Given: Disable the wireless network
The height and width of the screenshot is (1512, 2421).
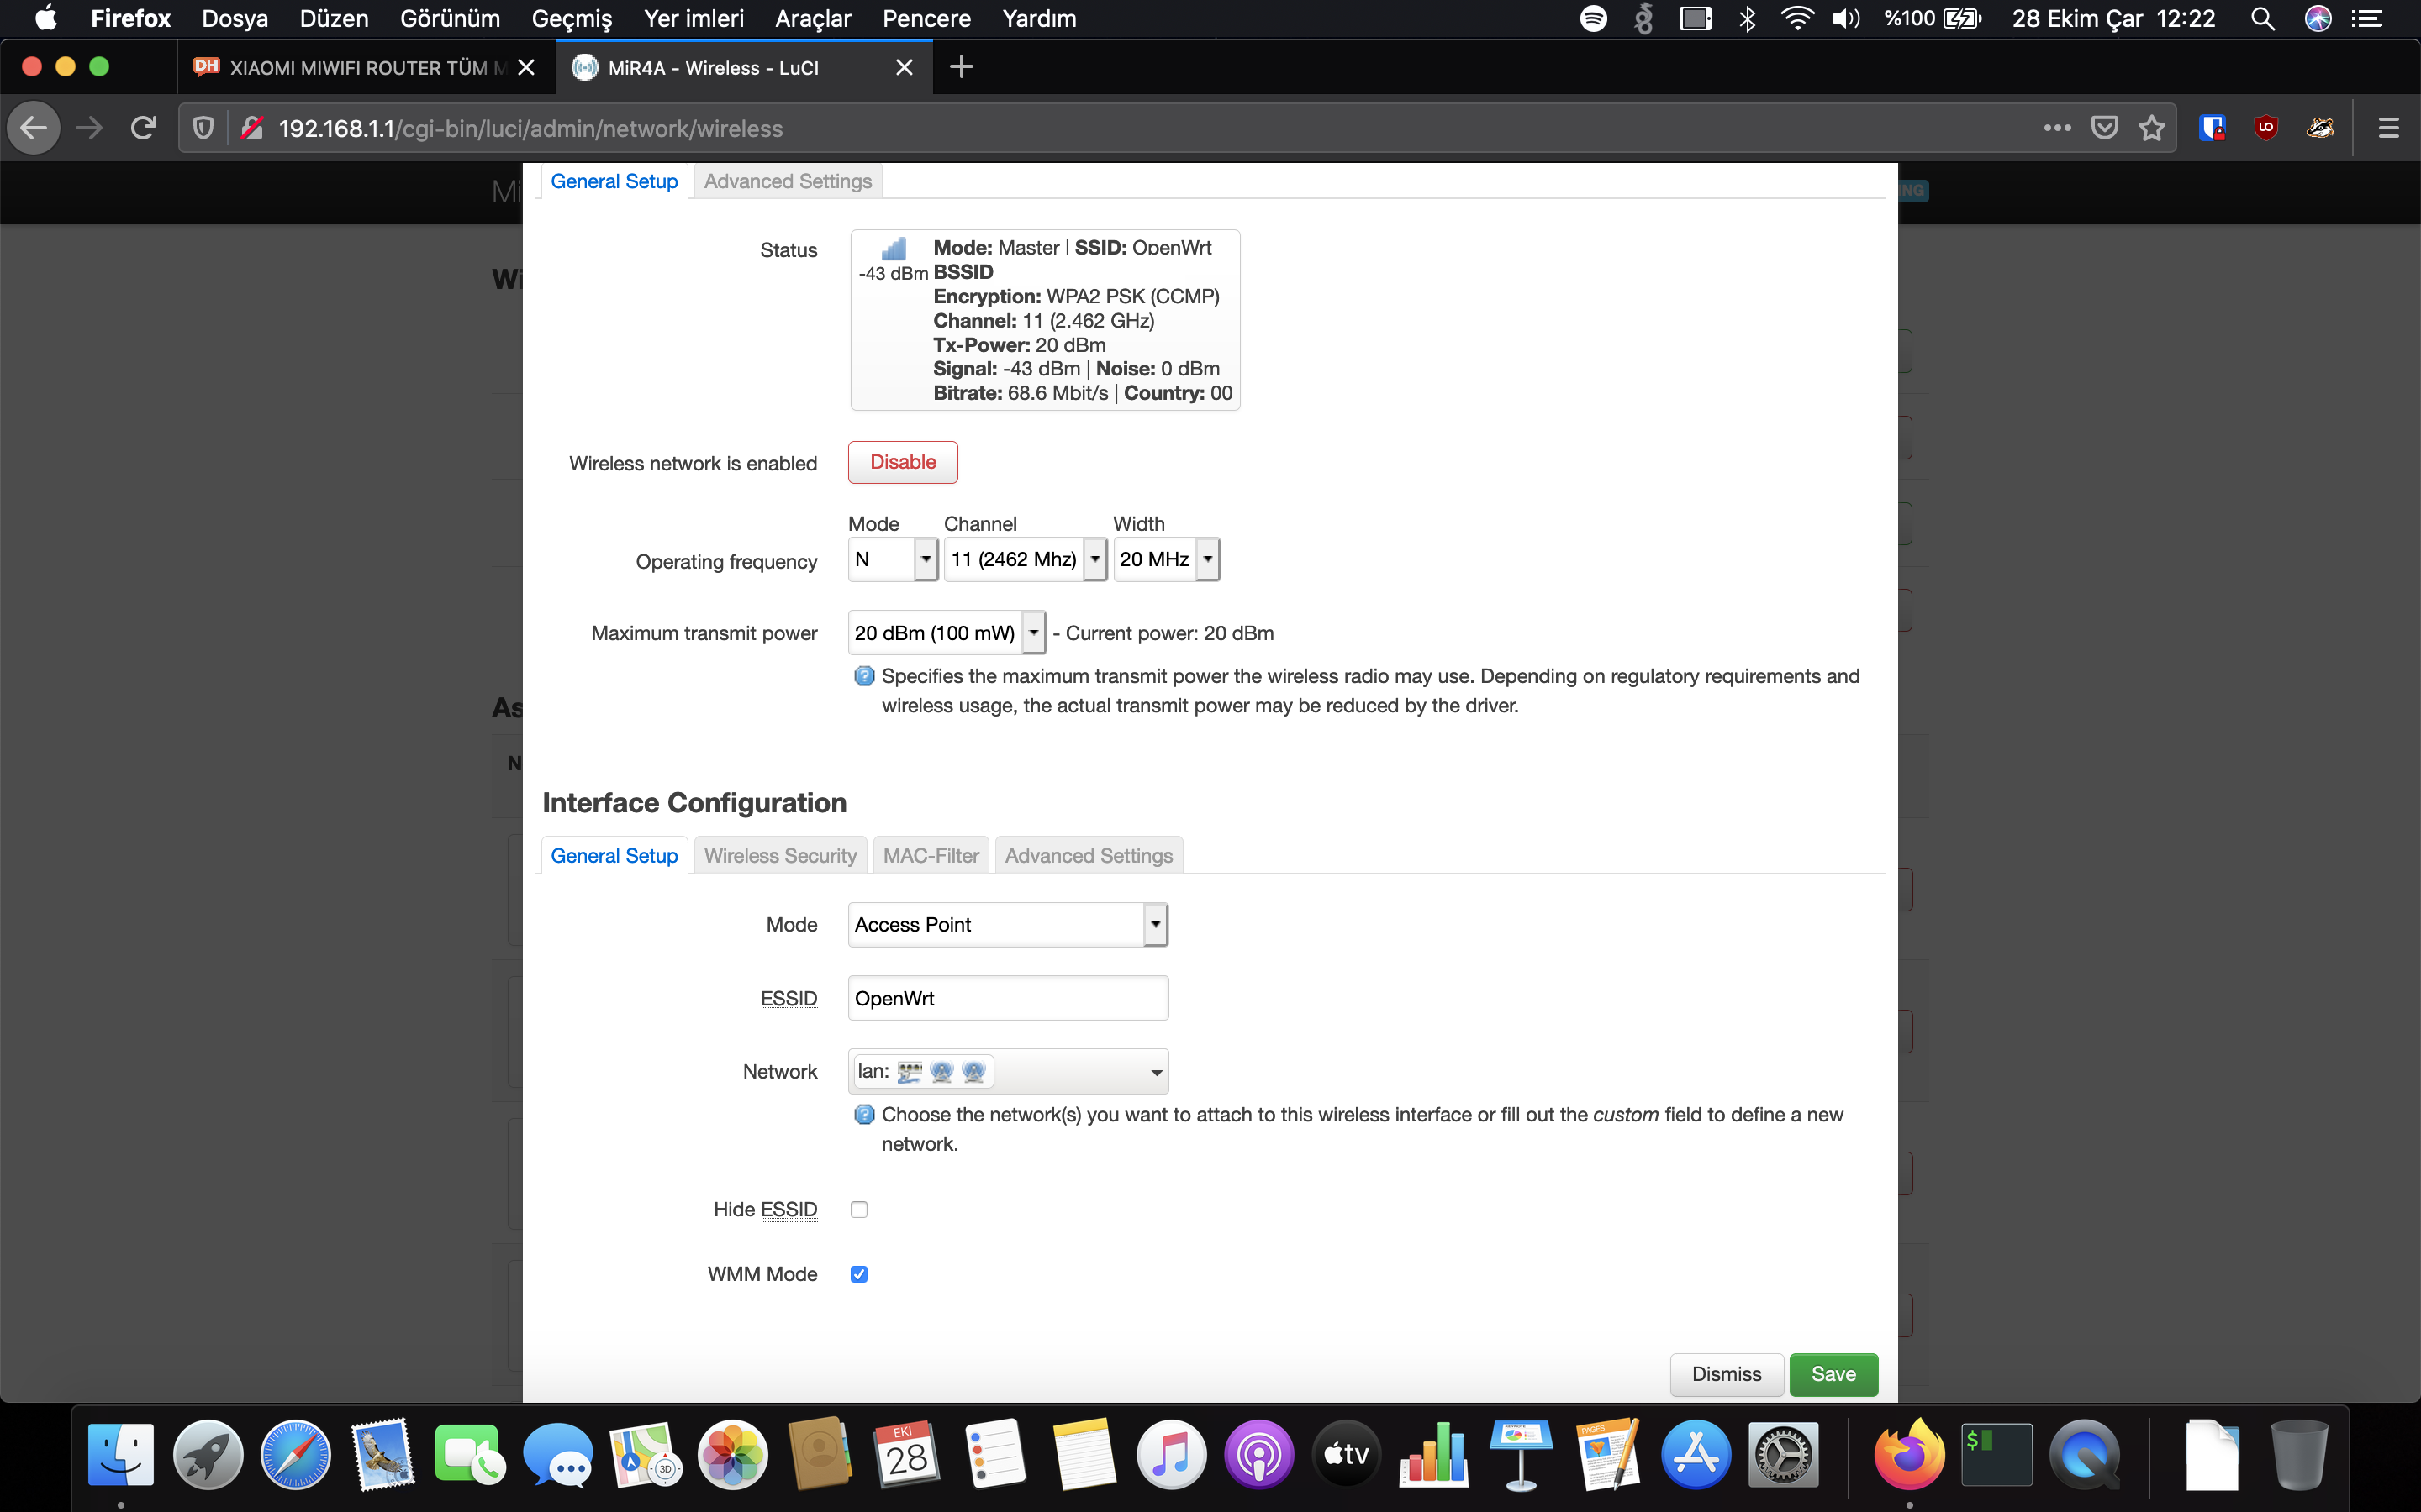Looking at the screenshot, I should point(902,462).
